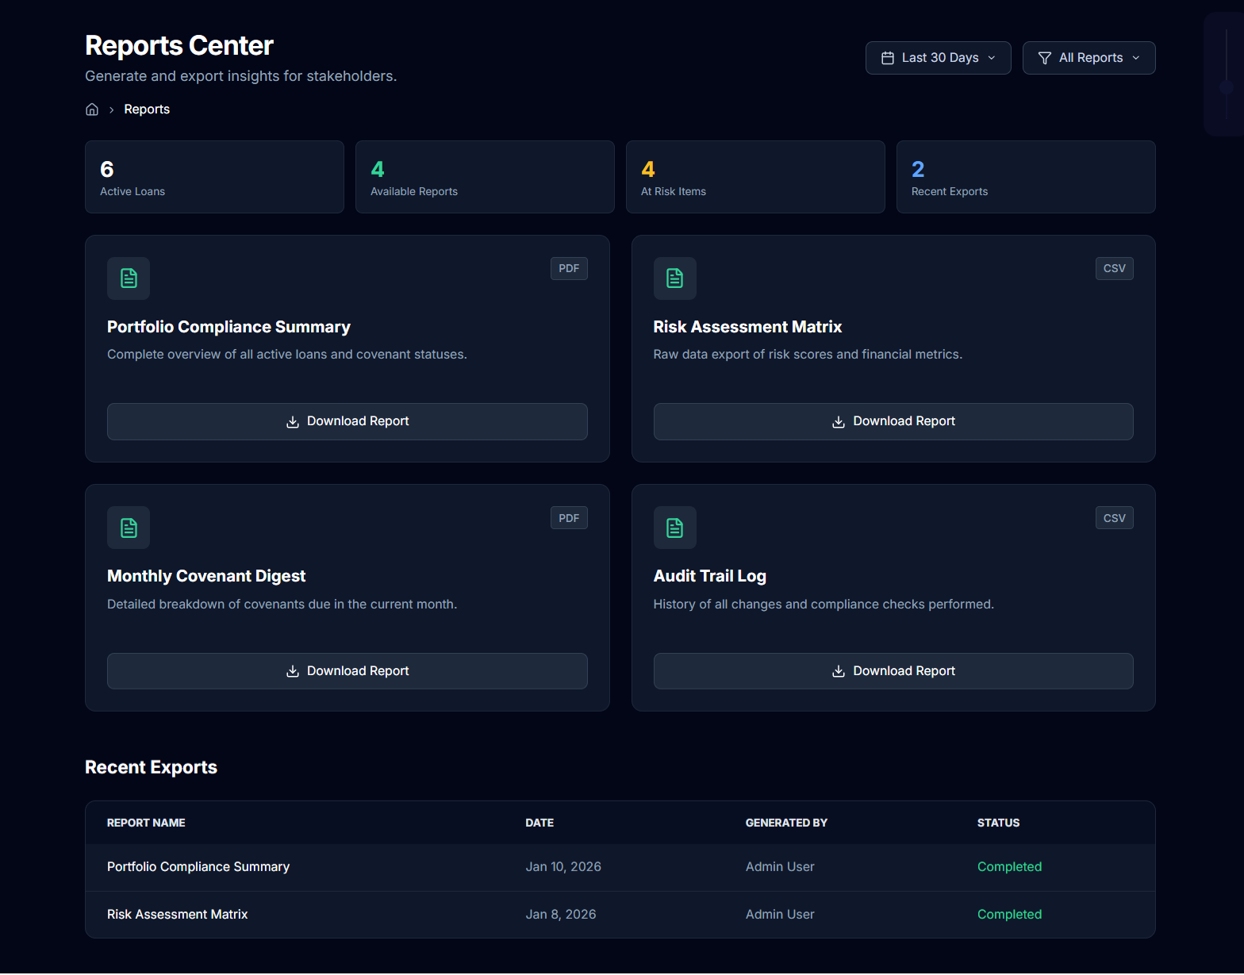This screenshot has width=1244, height=975.
Task: Click the faint vertical slider thumb beside the page
Action: click(1227, 87)
